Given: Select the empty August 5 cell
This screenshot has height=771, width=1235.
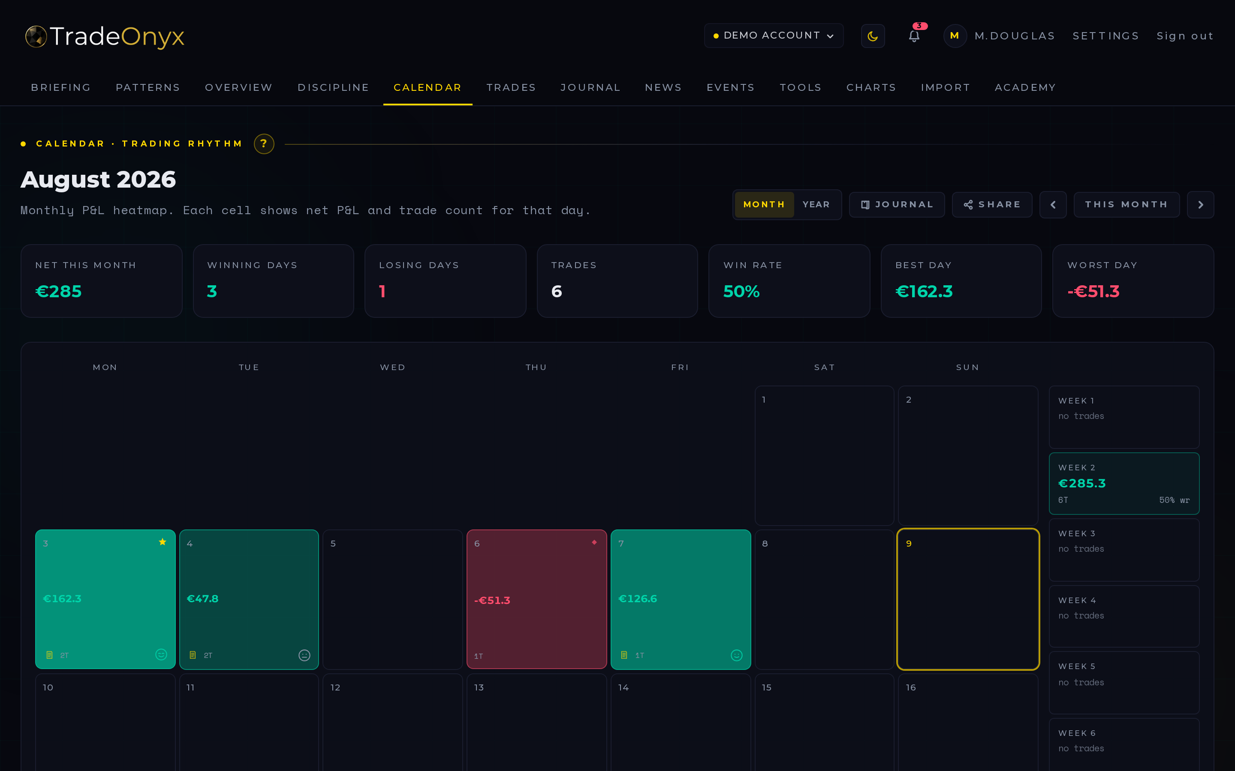Looking at the screenshot, I should click(x=392, y=599).
